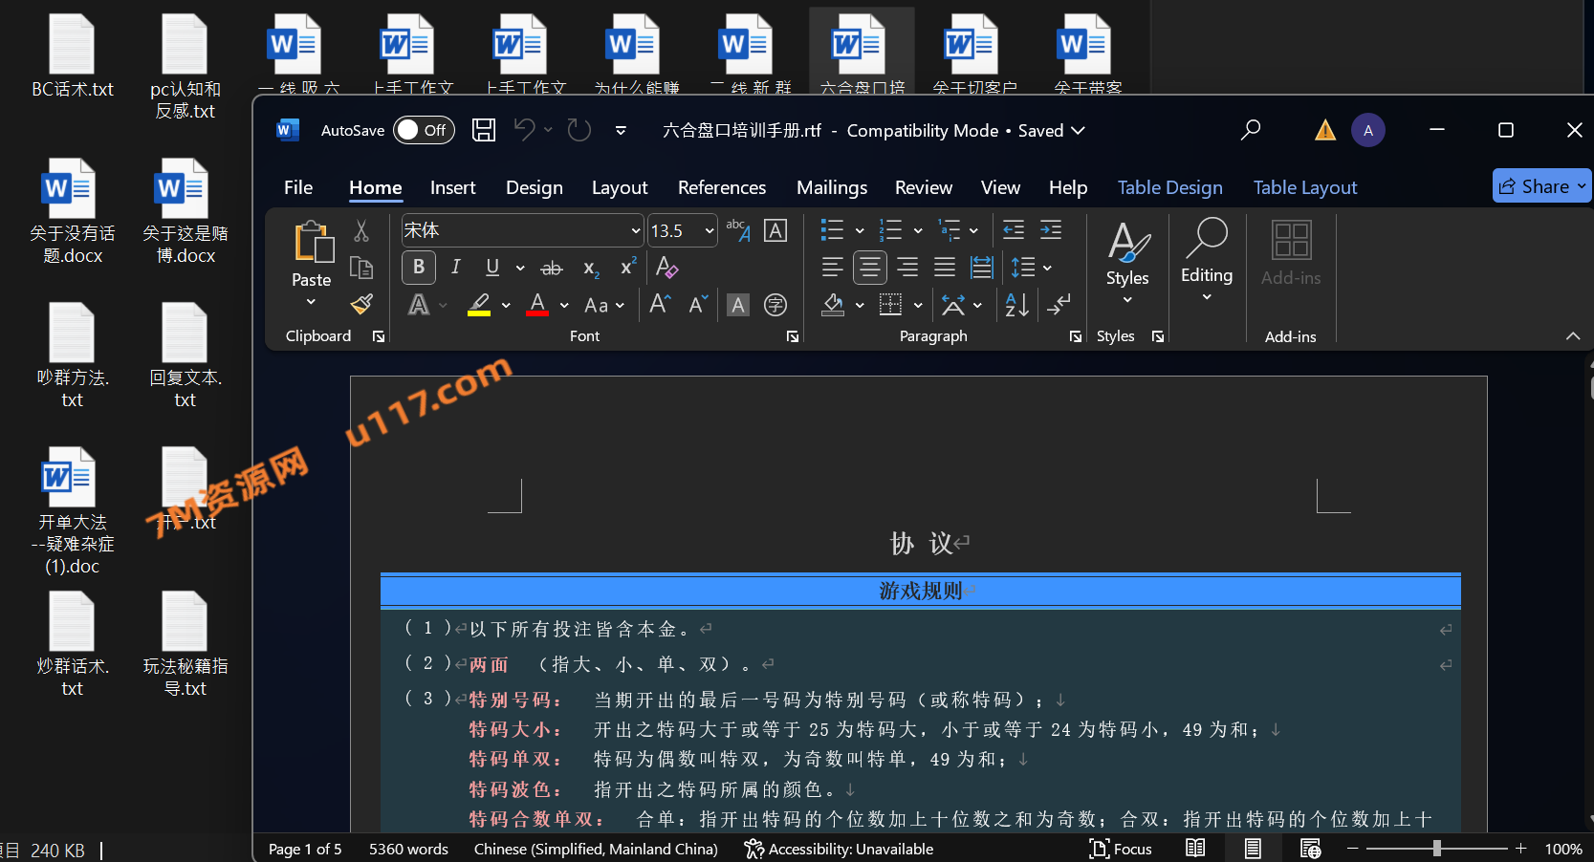This screenshot has height=862, width=1594.
Task: Click Focus mode in status bar
Action: click(x=1121, y=849)
